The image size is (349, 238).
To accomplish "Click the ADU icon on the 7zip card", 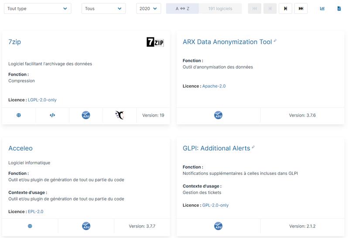I will click(86, 115).
